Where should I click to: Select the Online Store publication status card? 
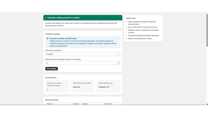[x=83, y=86]
